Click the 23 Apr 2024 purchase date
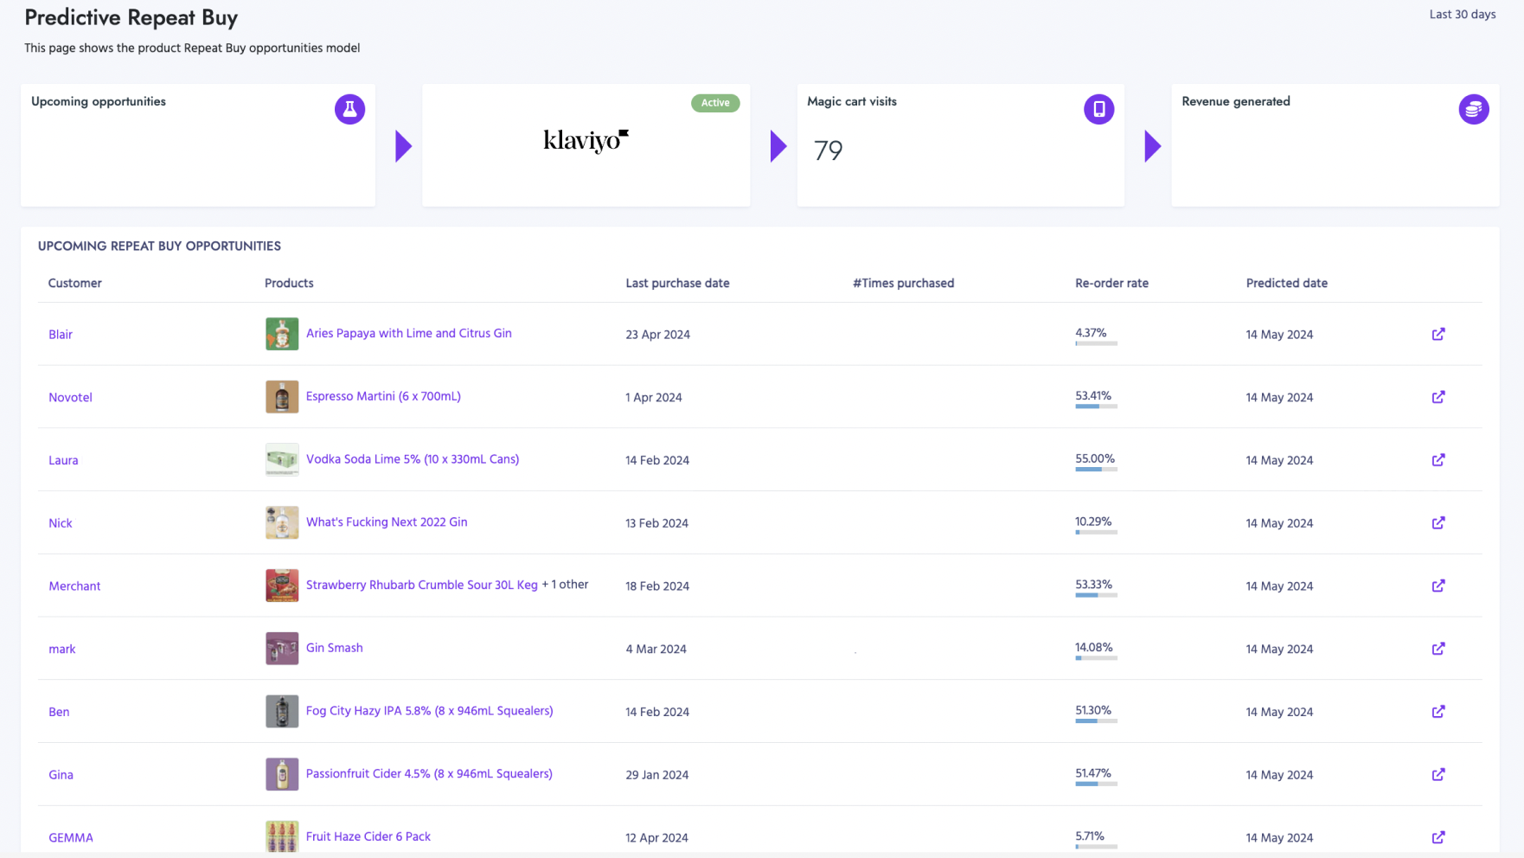Screen dimensions: 1524x858 coord(657,335)
